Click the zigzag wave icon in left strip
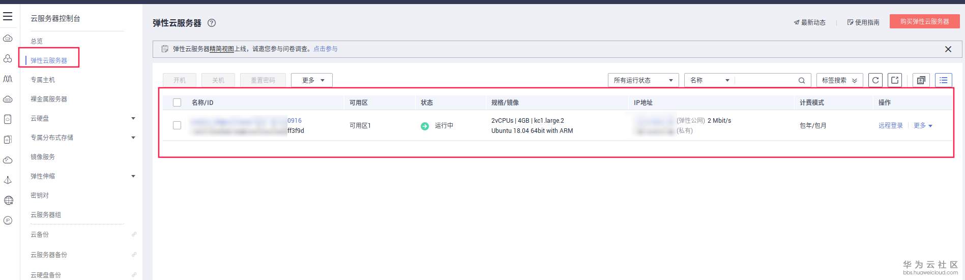The height and width of the screenshot is (280, 965). [x=8, y=79]
